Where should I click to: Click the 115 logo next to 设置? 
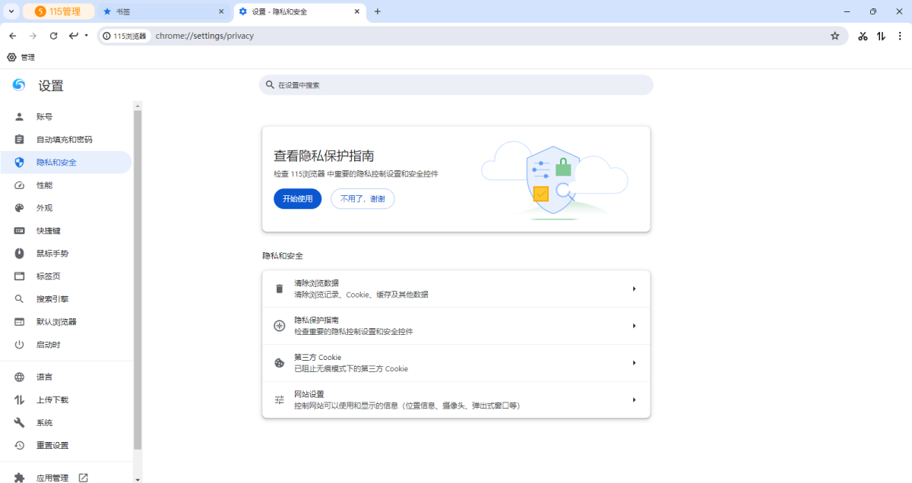tap(17, 86)
